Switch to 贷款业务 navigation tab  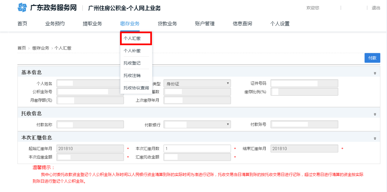point(167,24)
